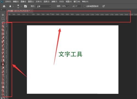The height and width of the screenshot is (99, 137).
Task: Open the 编辑(E) menu
Action: [16, 2]
